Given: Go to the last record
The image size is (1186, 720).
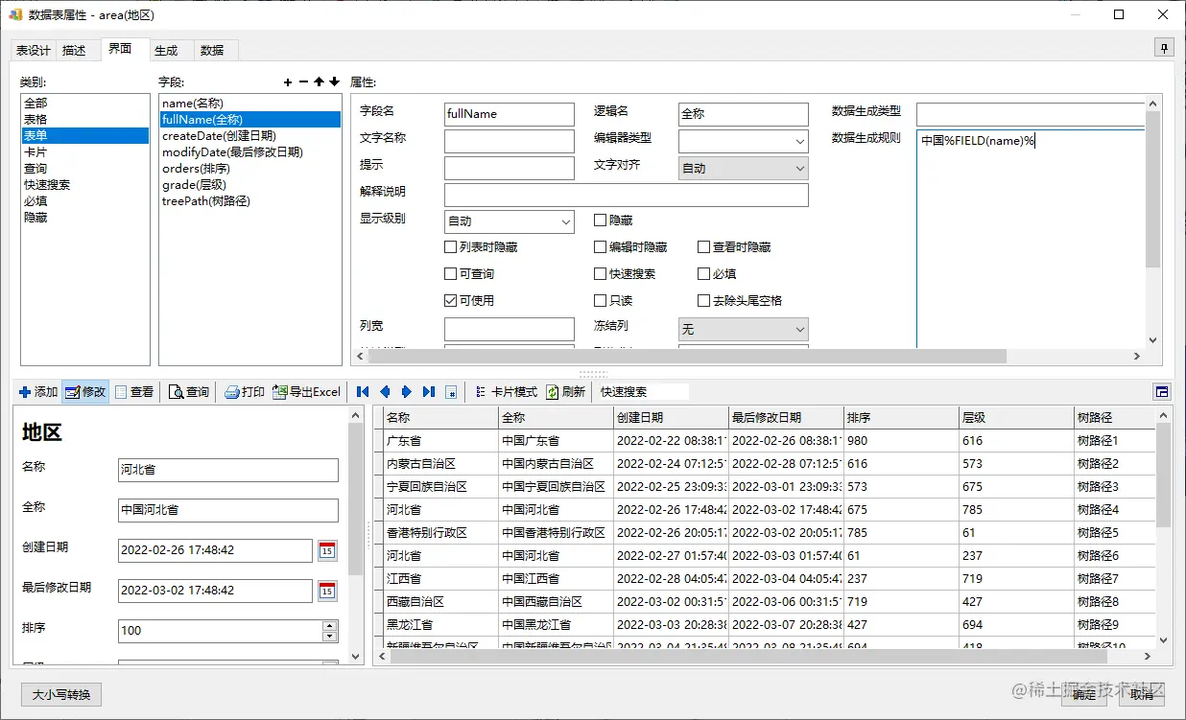Looking at the screenshot, I should point(429,392).
